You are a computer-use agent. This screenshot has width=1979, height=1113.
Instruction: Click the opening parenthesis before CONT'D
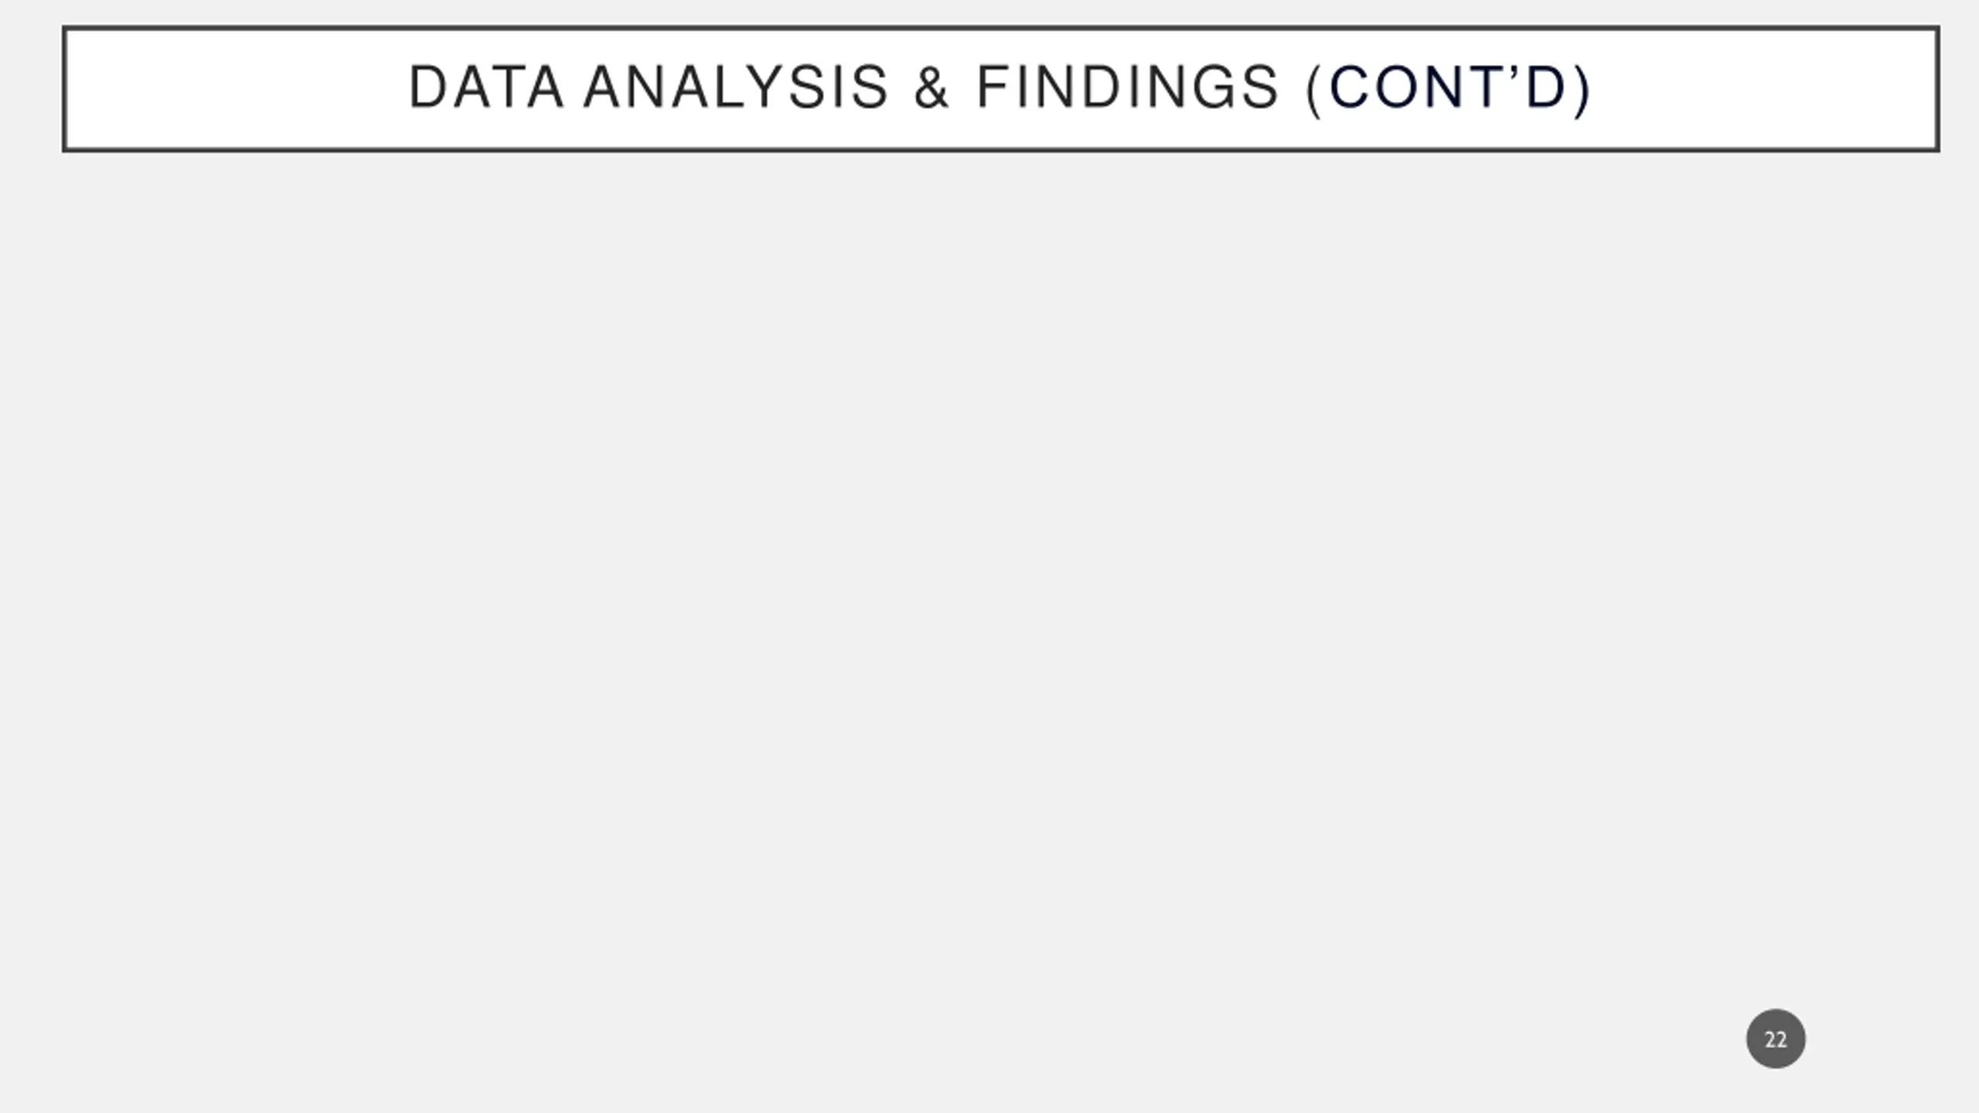(1313, 90)
